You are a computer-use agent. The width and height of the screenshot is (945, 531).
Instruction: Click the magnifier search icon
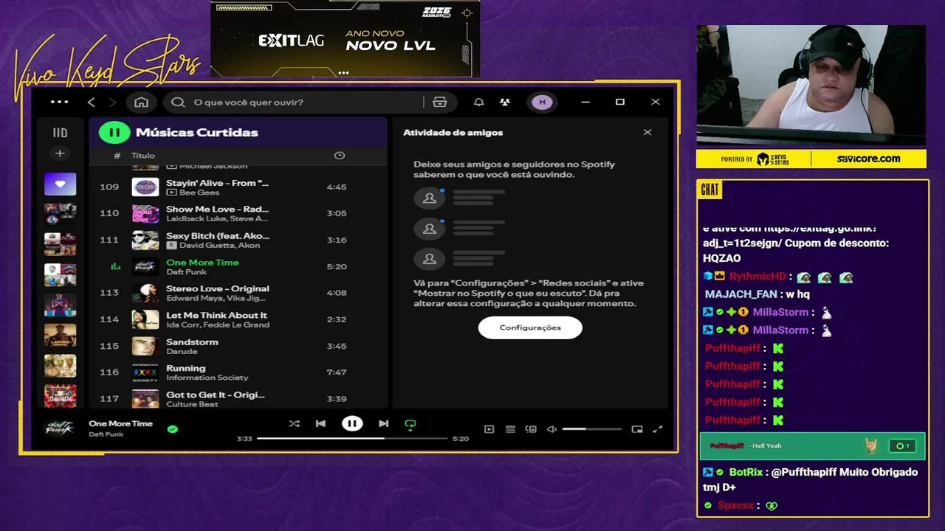click(178, 102)
